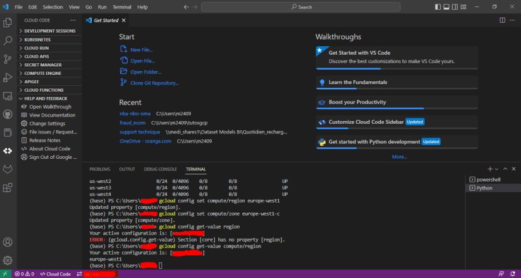
Task: Close the terminal panel
Action: (514, 169)
